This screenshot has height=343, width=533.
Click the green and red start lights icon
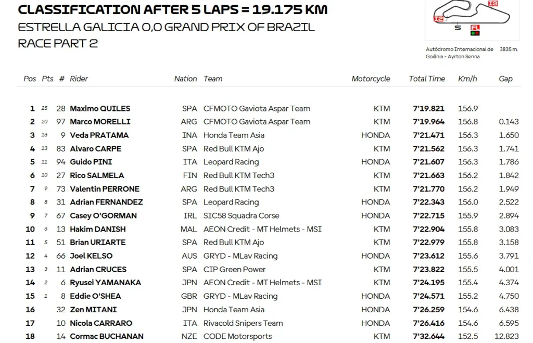(475, 33)
